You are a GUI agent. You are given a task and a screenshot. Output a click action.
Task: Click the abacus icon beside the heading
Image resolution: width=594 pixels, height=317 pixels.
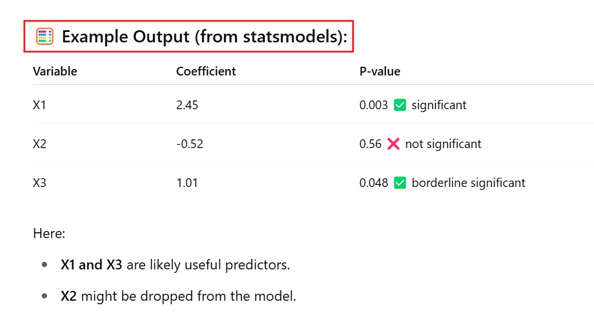pos(45,37)
